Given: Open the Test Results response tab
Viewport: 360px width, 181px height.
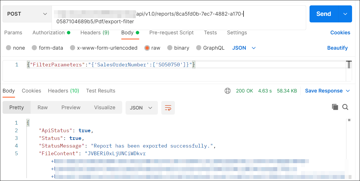Looking at the screenshot, I should click(101, 91).
